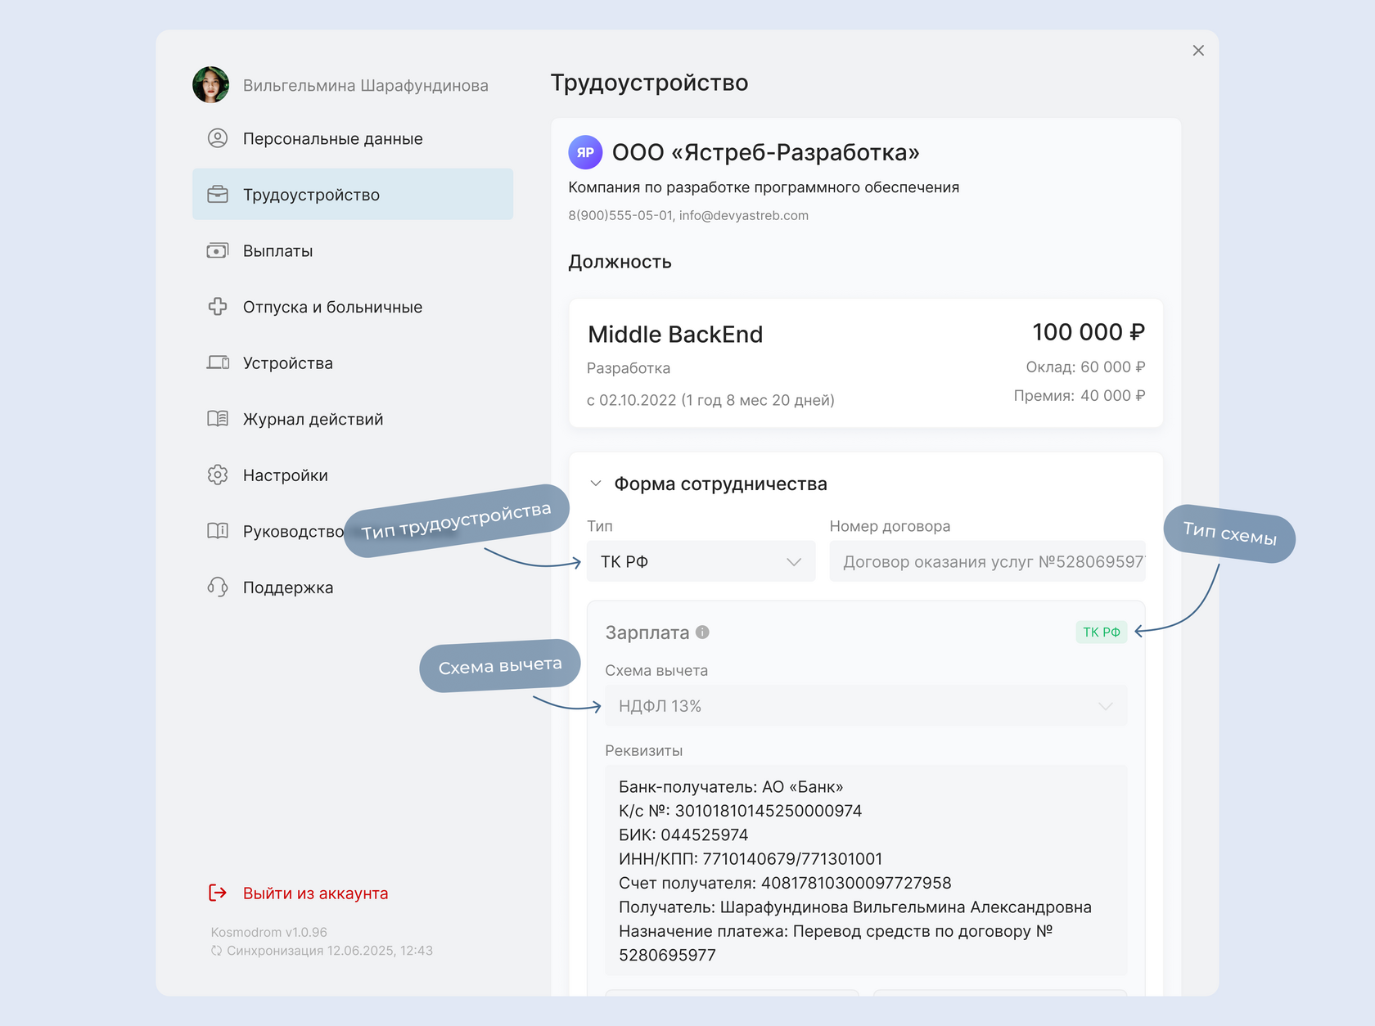Click the Номер договора input field
Viewport: 1375px width, 1026px height.
pyautogui.click(x=987, y=561)
